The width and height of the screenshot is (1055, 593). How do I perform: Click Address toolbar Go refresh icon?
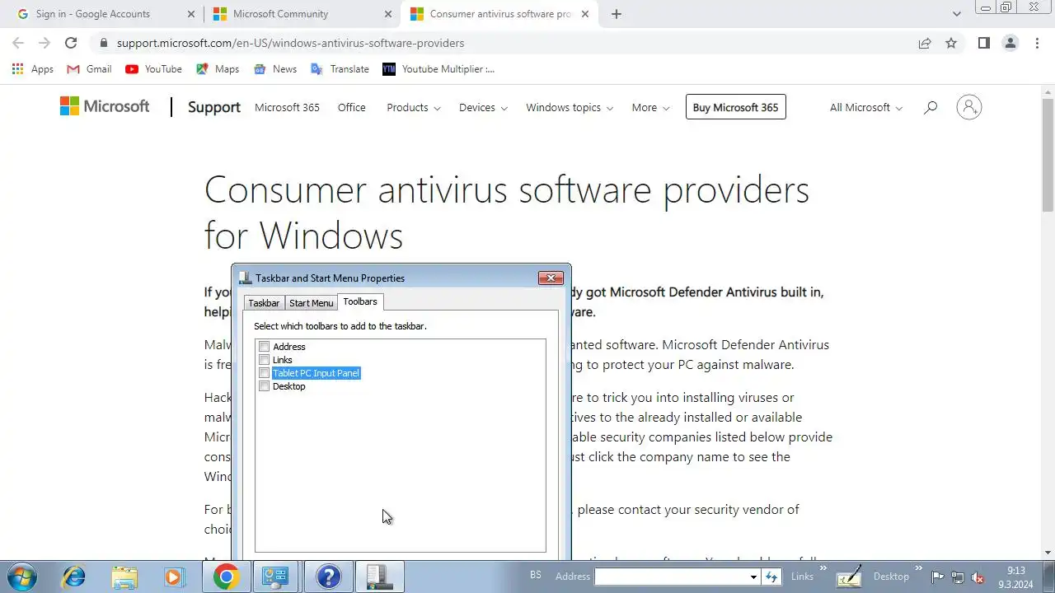pos(771,577)
